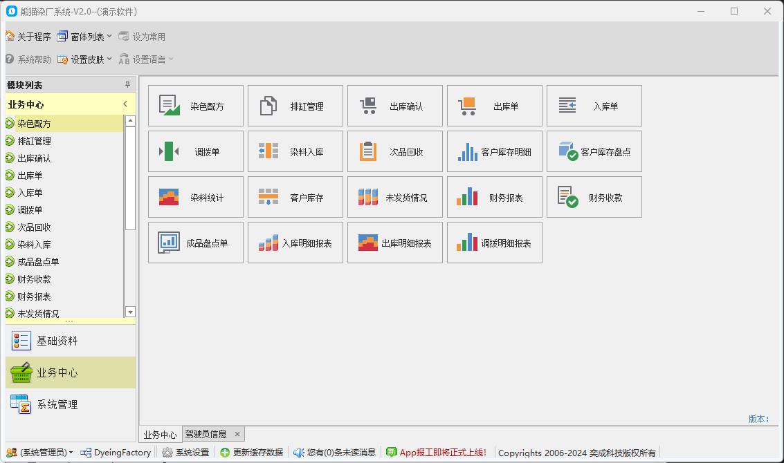The width and height of the screenshot is (784, 463).
Task: Open the 染料统计 module icon
Action: pyautogui.click(x=195, y=196)
